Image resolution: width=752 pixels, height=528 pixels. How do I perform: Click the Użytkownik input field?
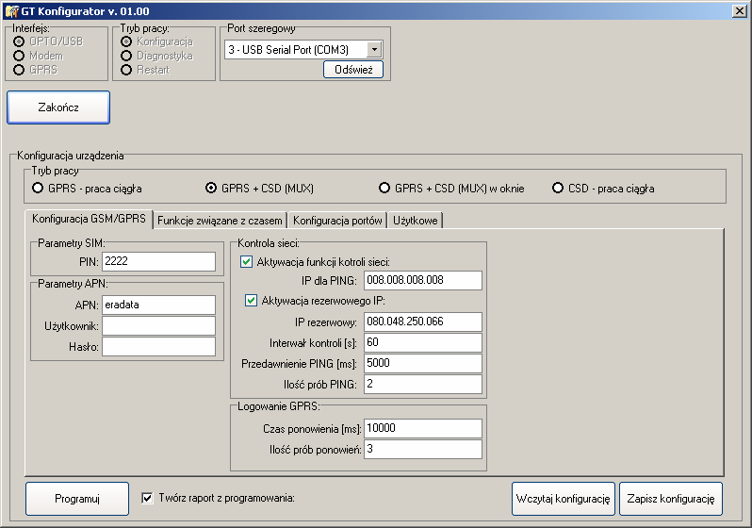[x=158, y=326]
